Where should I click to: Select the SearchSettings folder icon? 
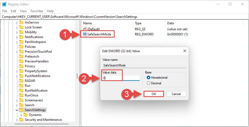pyautogui.click(x=21, y=110)
